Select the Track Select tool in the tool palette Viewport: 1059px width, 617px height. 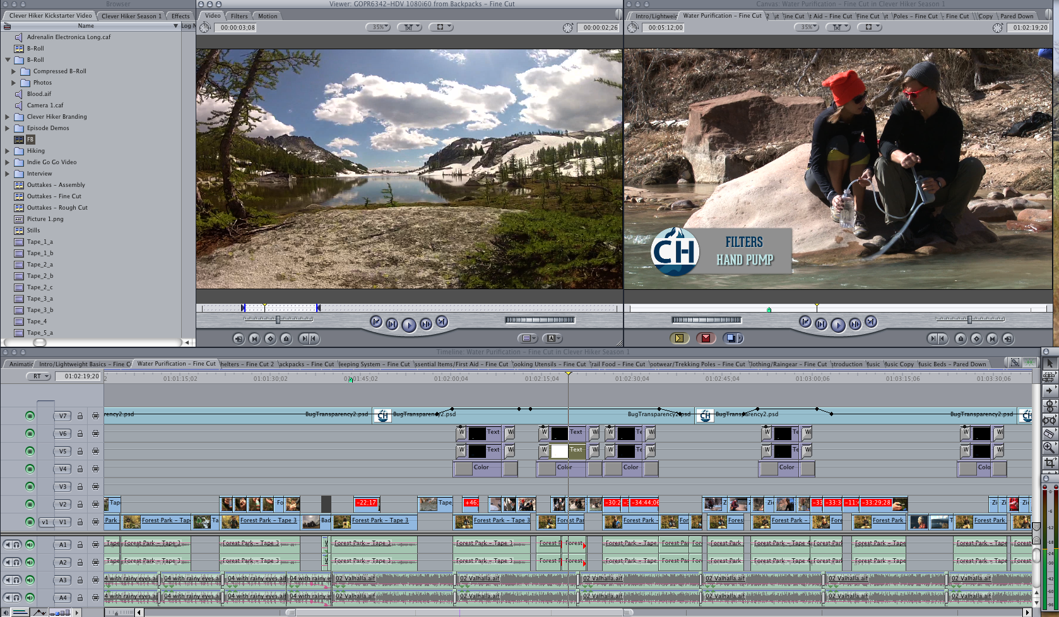pos(1050,392)
